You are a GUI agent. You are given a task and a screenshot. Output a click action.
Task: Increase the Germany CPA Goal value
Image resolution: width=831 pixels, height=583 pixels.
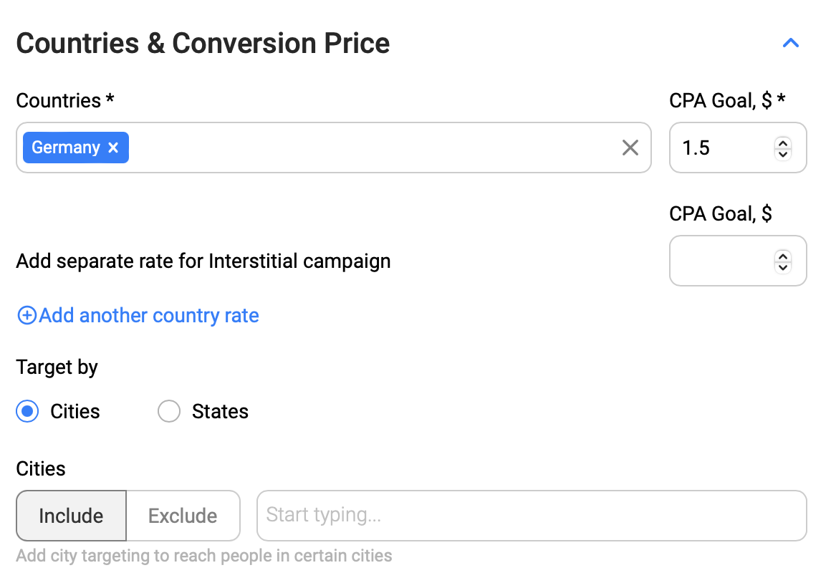click(783, 143)
